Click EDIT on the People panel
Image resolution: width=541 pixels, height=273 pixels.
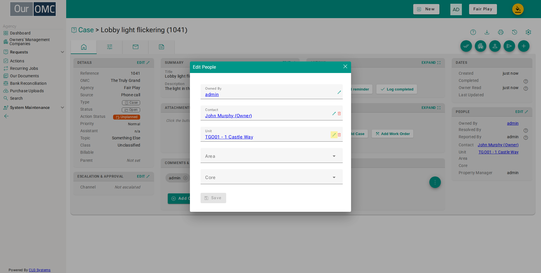pos(521,112)
